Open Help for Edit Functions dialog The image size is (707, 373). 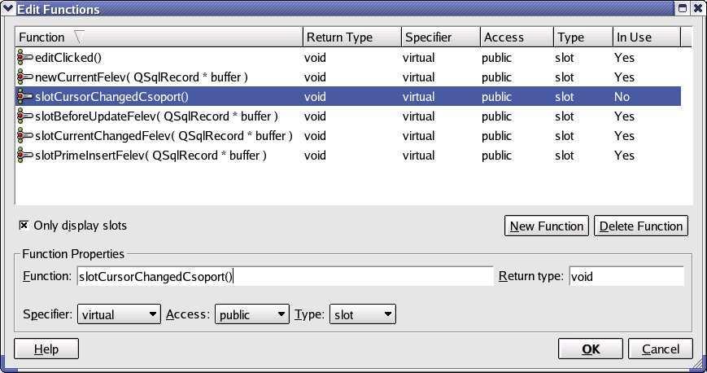click(46, 349)
